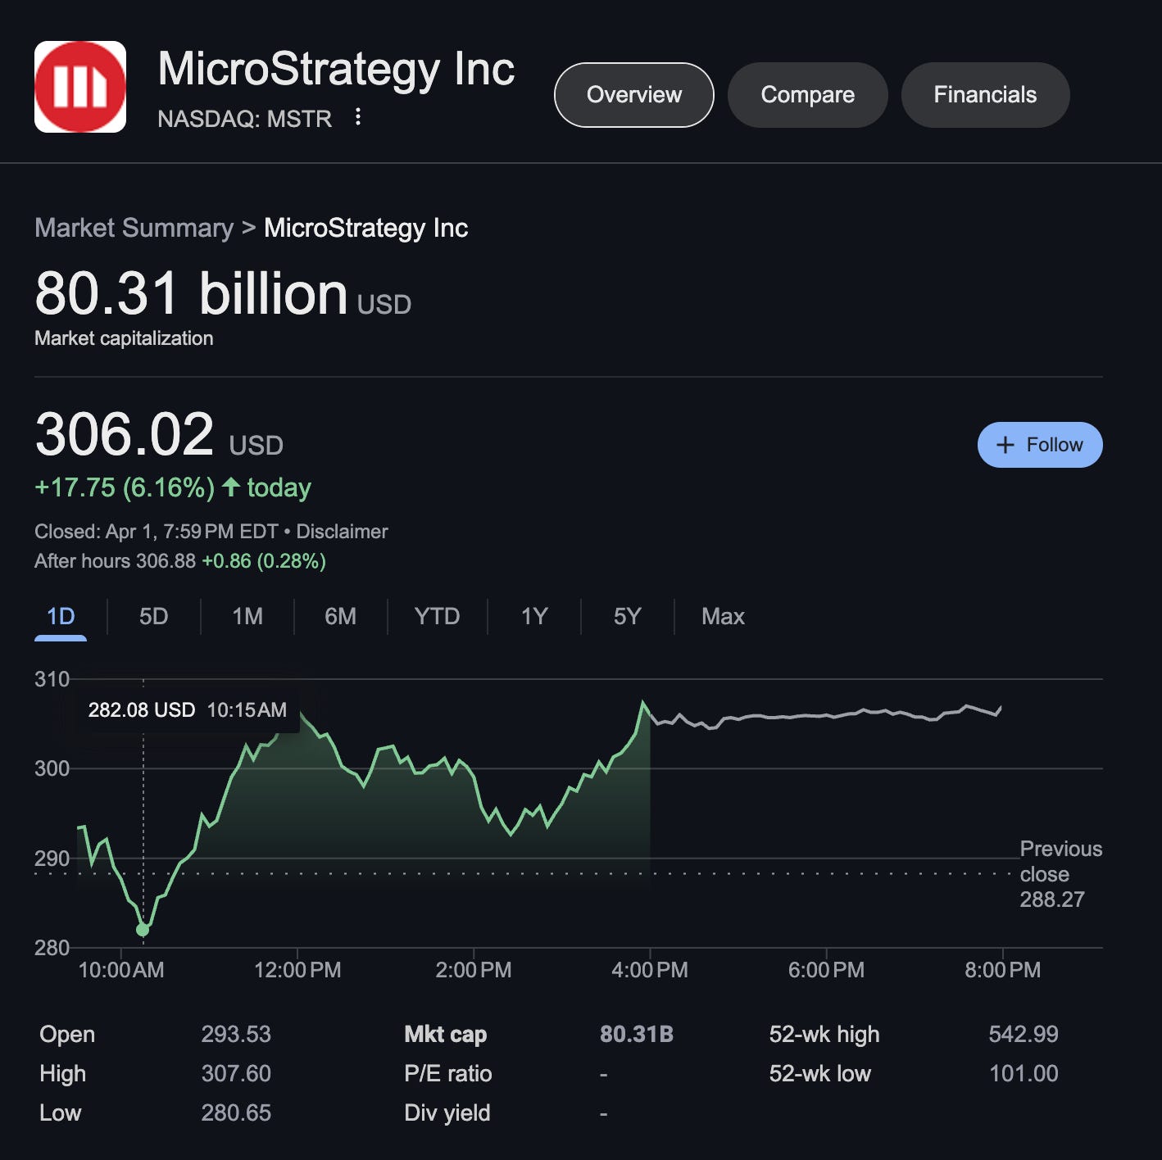Select the 1M chart range
This screenshot has width=1162, height=1160.
247,617
